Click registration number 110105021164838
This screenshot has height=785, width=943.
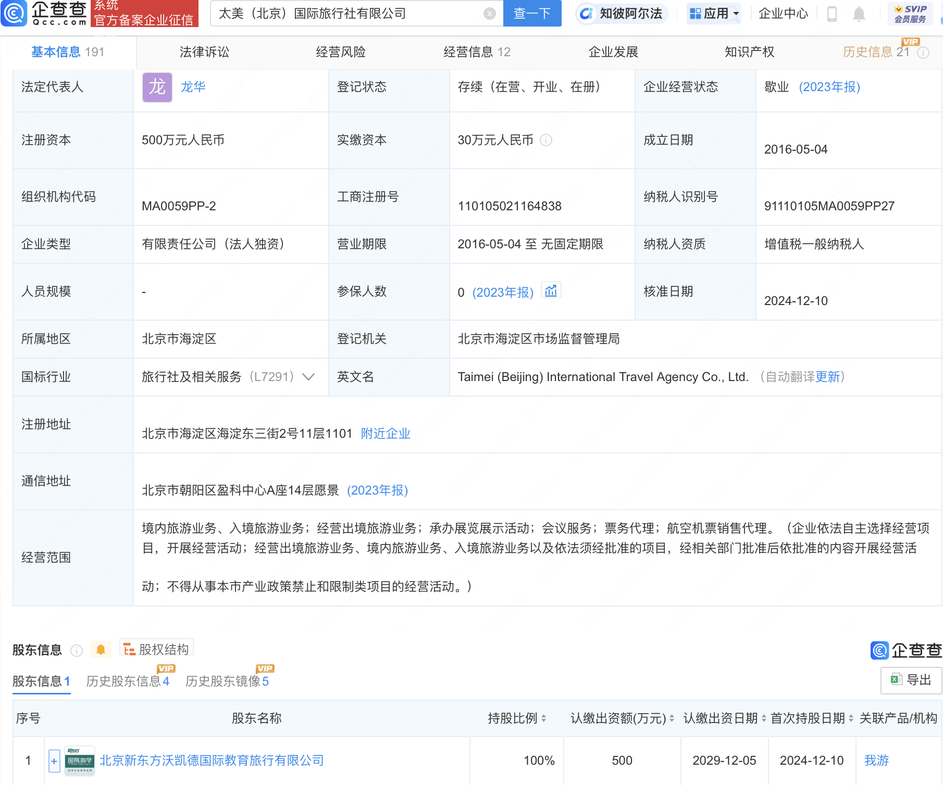click(510, 206)
